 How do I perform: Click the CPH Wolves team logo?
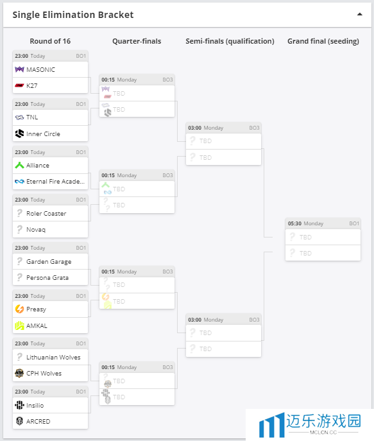pos(19,373)
